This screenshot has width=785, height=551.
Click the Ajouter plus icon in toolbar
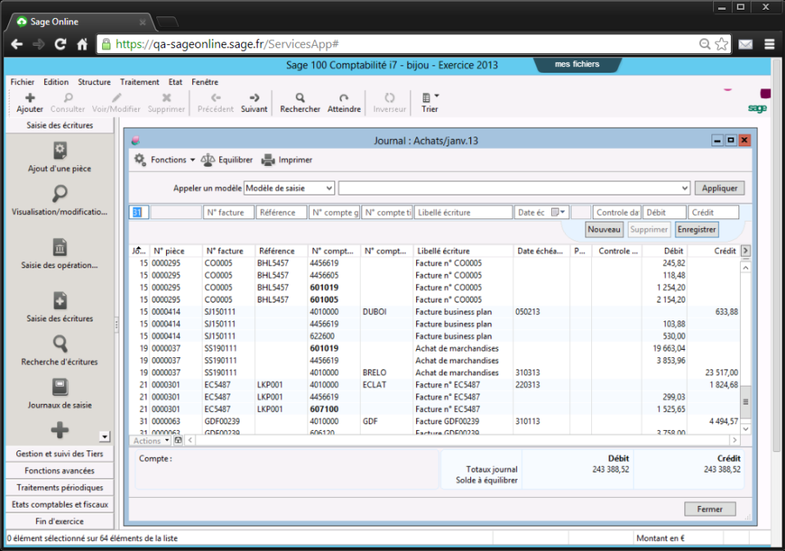coord(30,97)
